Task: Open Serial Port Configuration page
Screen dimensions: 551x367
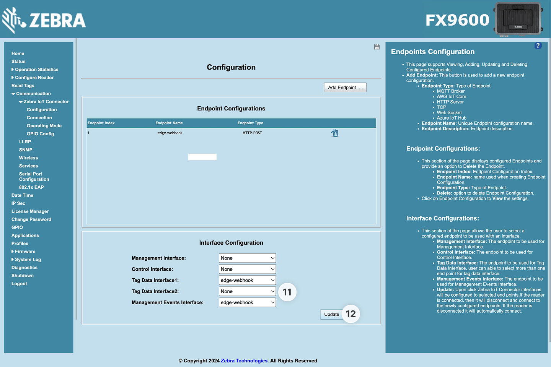Action: (x=34, y=177)
